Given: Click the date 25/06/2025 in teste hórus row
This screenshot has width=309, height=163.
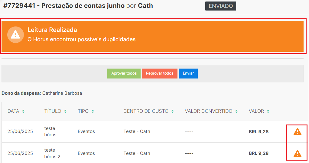Looking at the screenshot, I should (20, 131).
